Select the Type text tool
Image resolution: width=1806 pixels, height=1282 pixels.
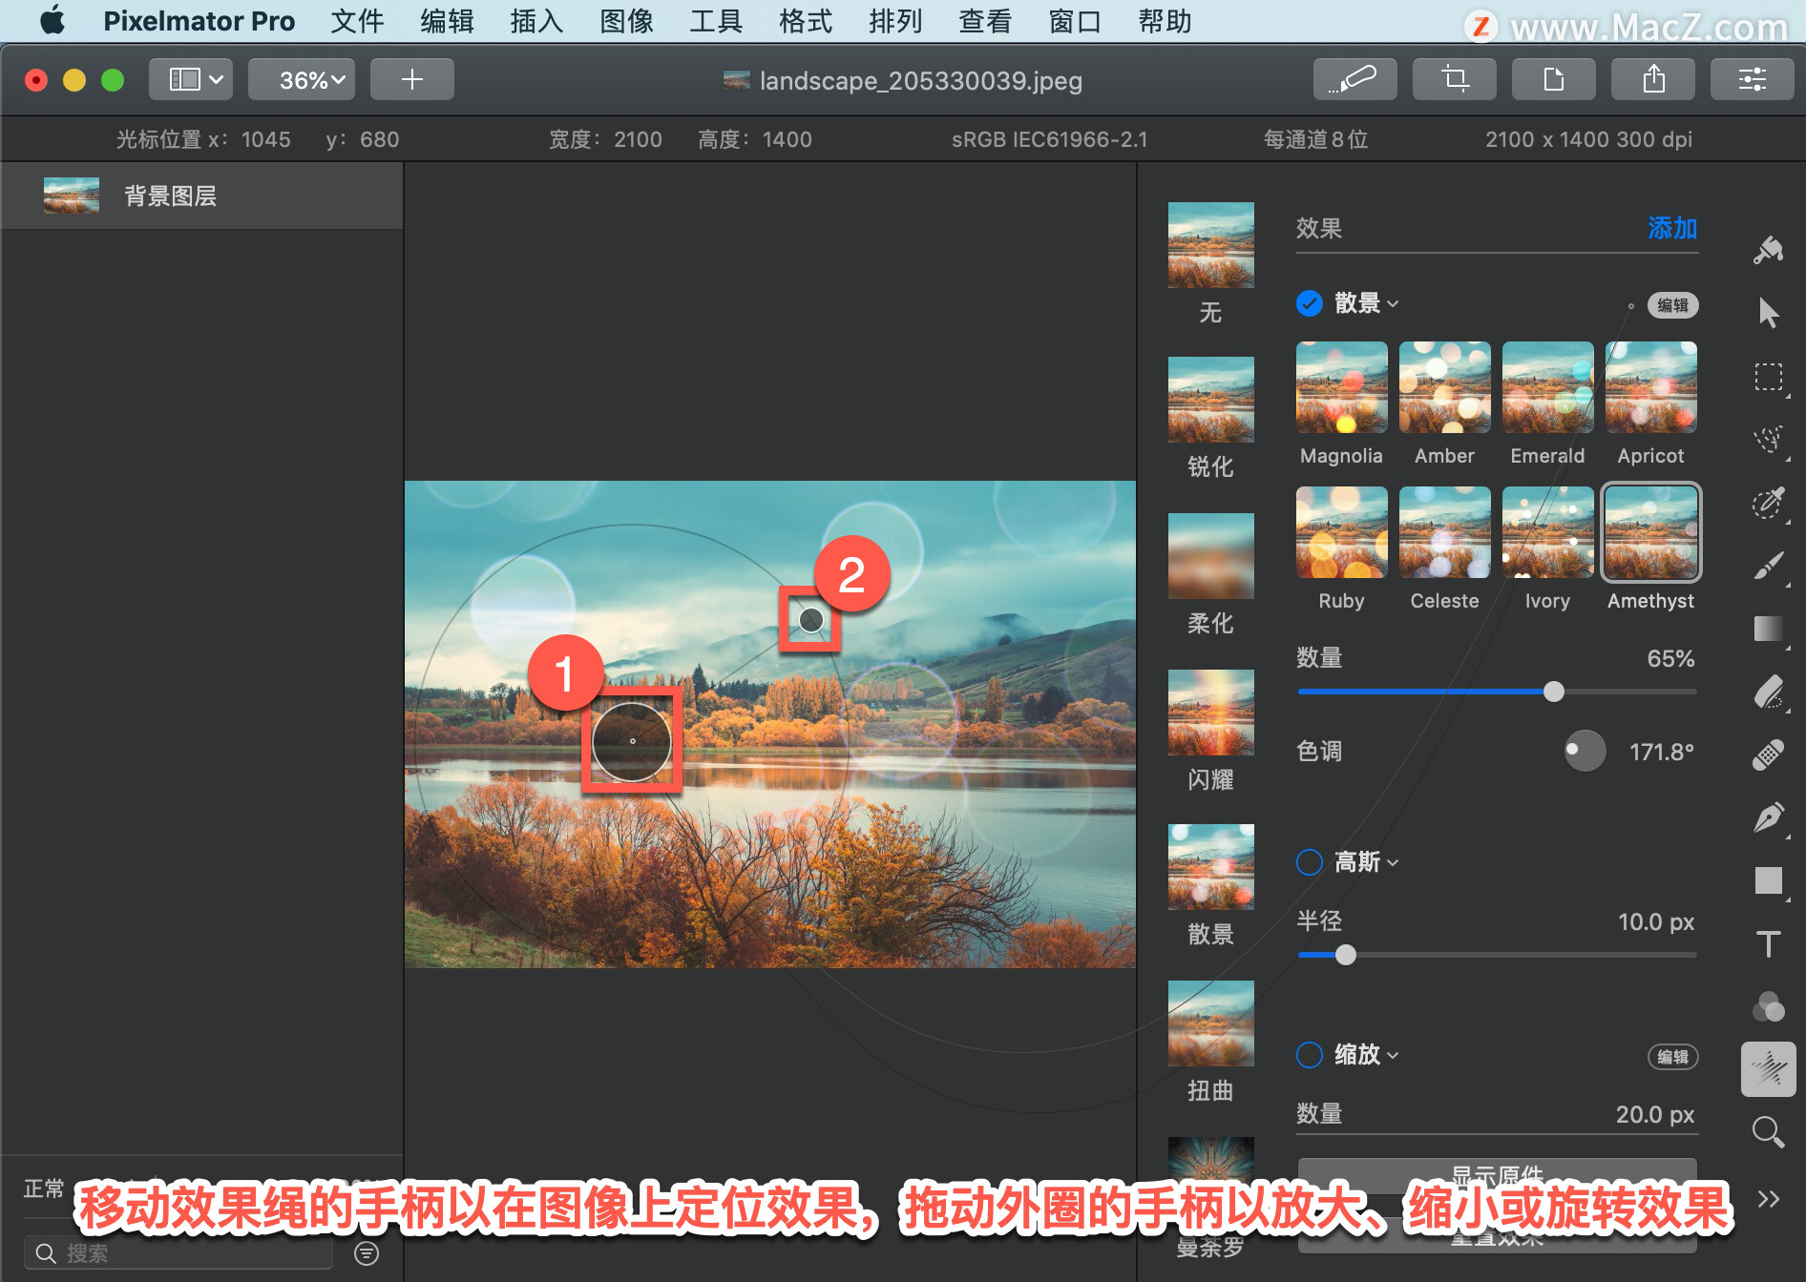point(1768,943)
